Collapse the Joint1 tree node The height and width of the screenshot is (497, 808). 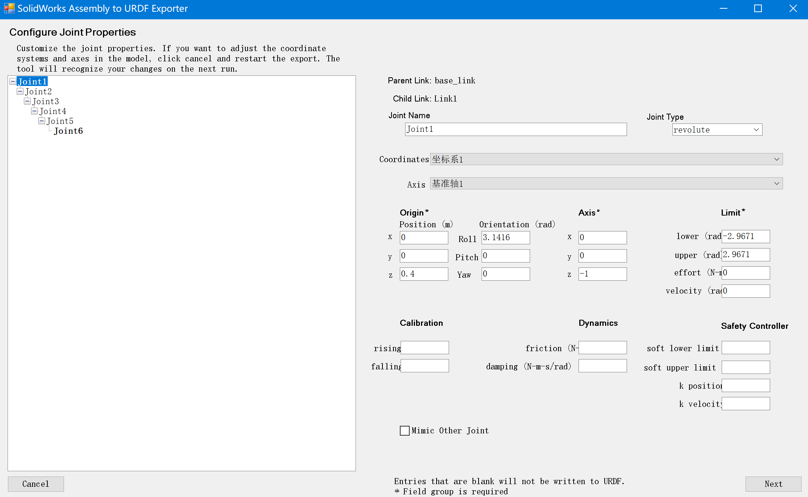[12, 81]
